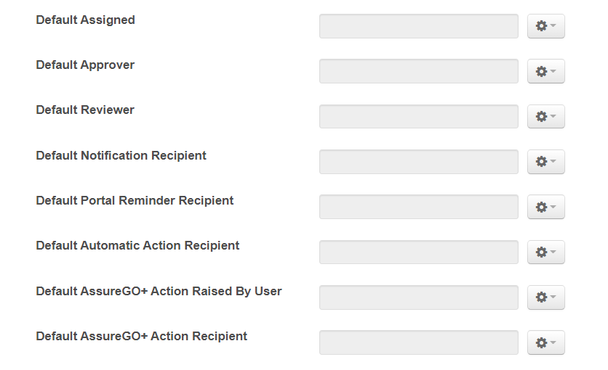
Task: Focus the Default Reviewer input field
Action: point(418,116)
